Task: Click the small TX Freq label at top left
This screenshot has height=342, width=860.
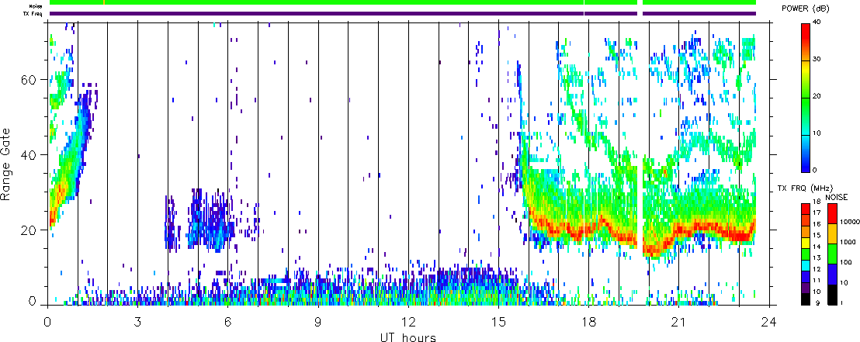Action: (34, 14)
